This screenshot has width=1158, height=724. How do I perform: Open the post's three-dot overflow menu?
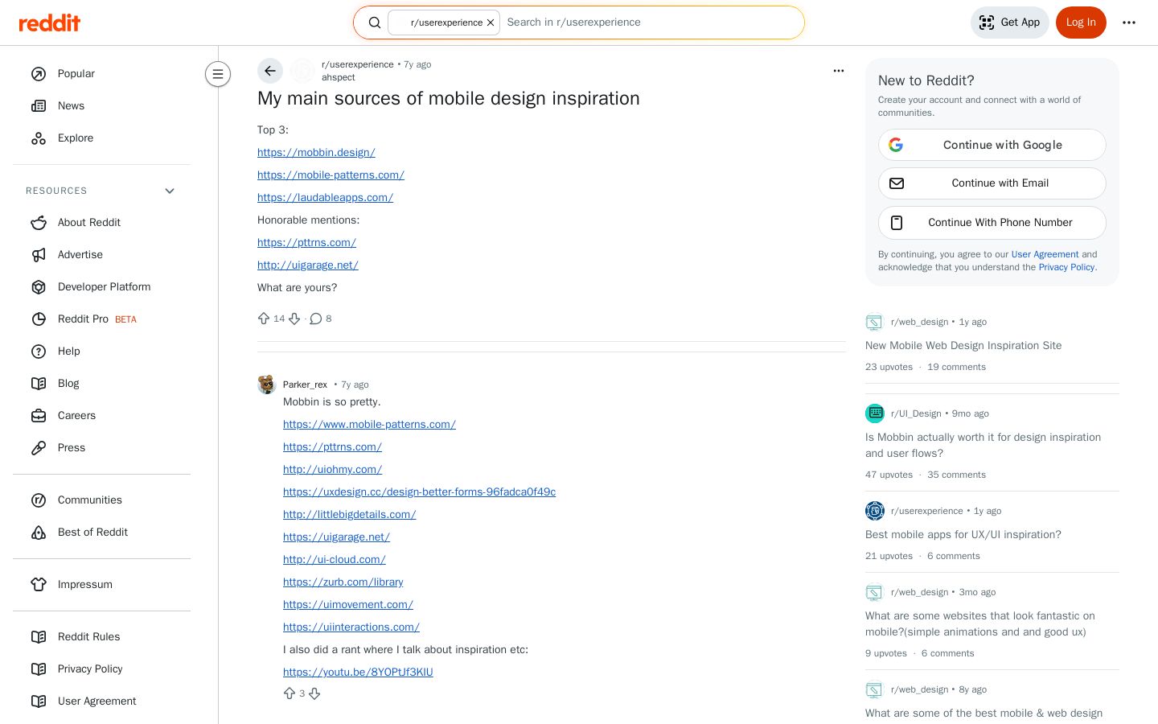click(839, 71)
